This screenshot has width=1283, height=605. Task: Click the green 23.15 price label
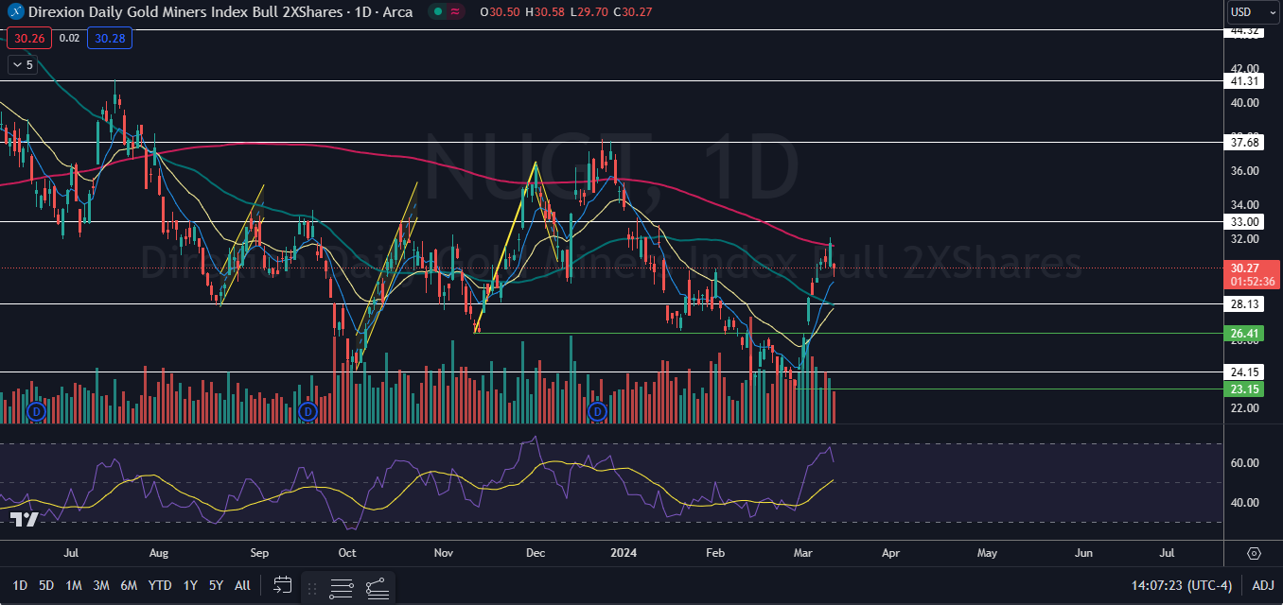[1244, 389]
